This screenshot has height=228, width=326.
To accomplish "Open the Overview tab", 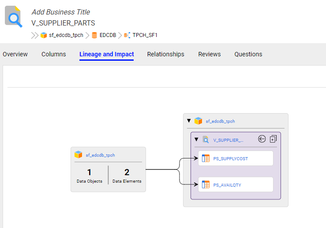I will coord(15,54).
